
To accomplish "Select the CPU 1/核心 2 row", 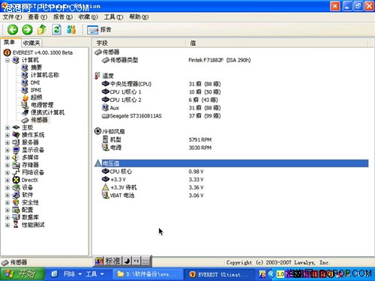I will [231, 100].
